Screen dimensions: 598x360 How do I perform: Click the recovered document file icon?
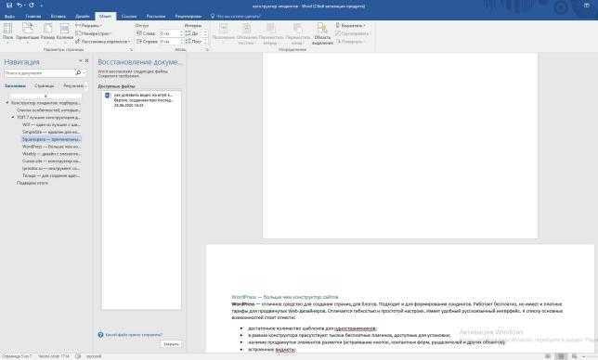(x=108, y=96)
